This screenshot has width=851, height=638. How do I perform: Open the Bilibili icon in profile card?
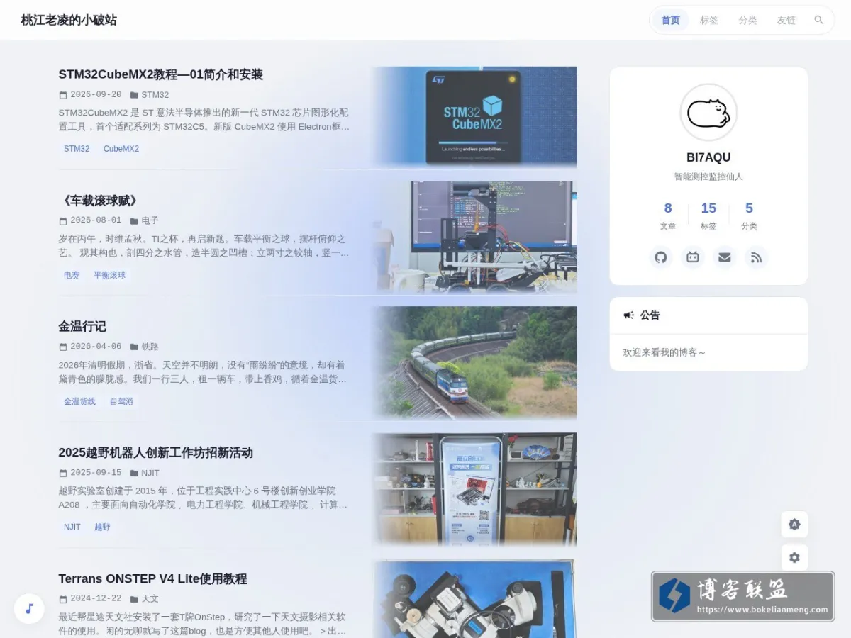point(693,257)
